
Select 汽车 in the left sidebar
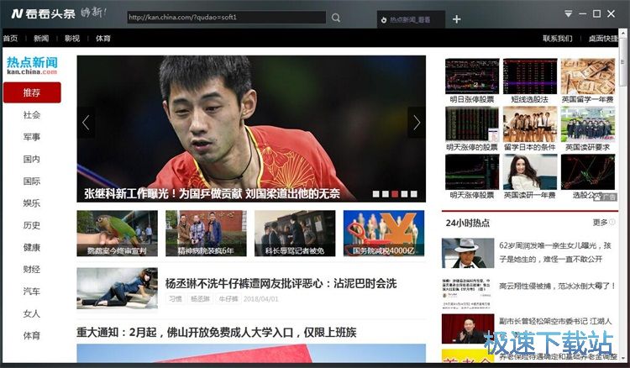(32, 292)
